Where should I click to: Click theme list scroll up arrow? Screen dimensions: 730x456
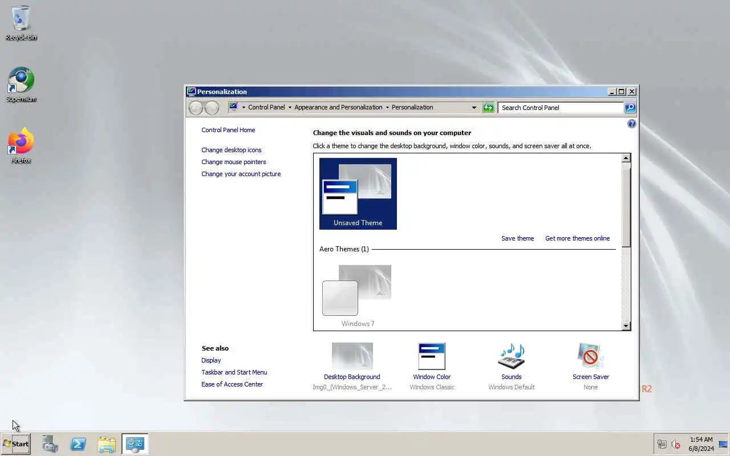pos(626,158)
